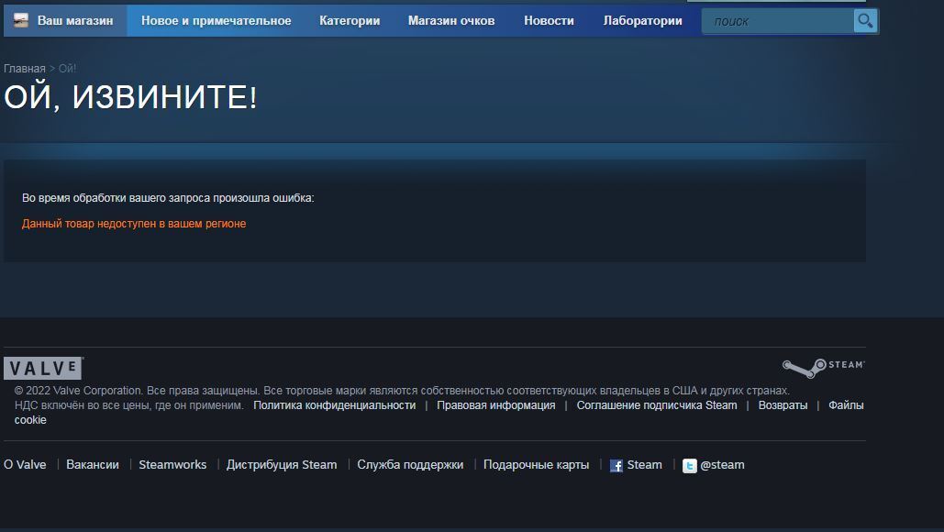Open the Возвраты refunds link
Image resolution: width=944 pixels, height=532 pixels.
tap(783, 405)
